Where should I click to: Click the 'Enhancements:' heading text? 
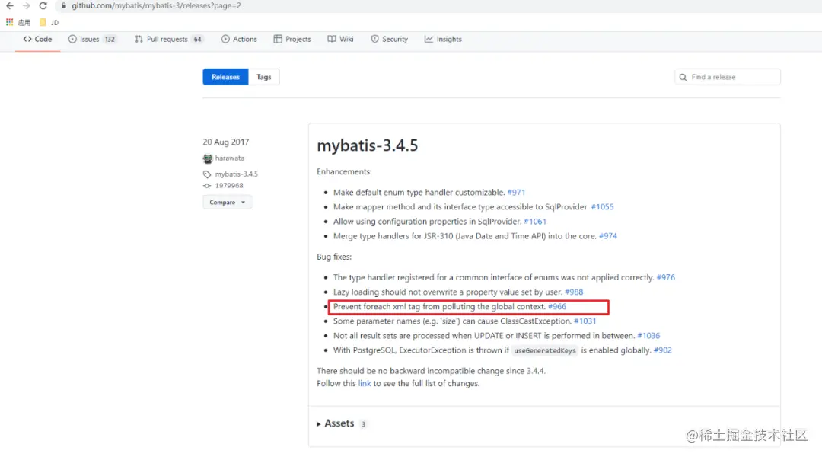pyautogui.click(x=344, y=171)
